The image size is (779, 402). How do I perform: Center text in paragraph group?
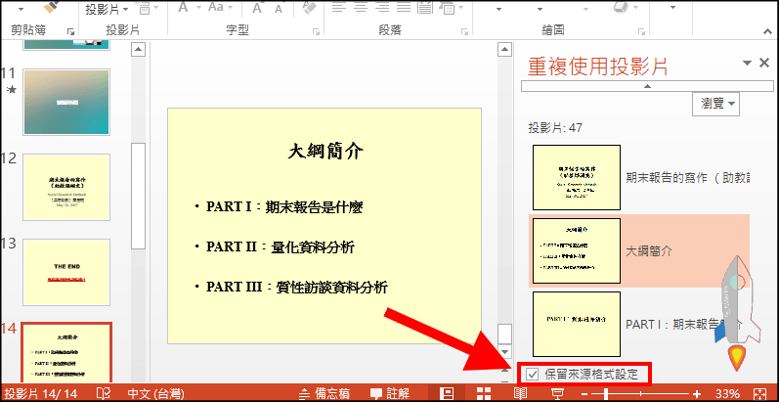(361, 7)
